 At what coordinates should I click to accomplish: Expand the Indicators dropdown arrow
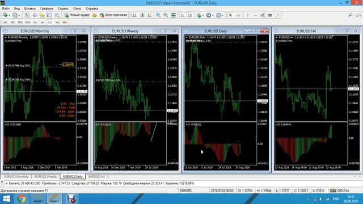203,15
